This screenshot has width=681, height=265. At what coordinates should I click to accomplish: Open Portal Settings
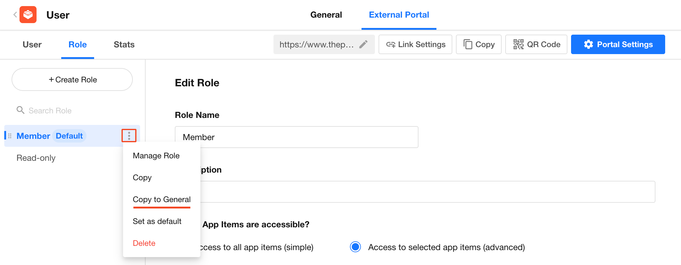click(x=618, y=44)
